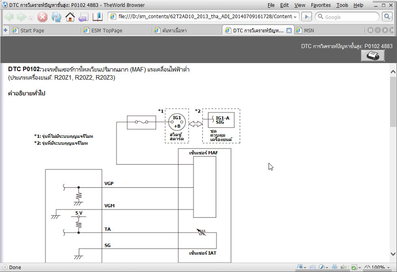Expand the 100% zoom level dropdown

click(x=388, y=268)
